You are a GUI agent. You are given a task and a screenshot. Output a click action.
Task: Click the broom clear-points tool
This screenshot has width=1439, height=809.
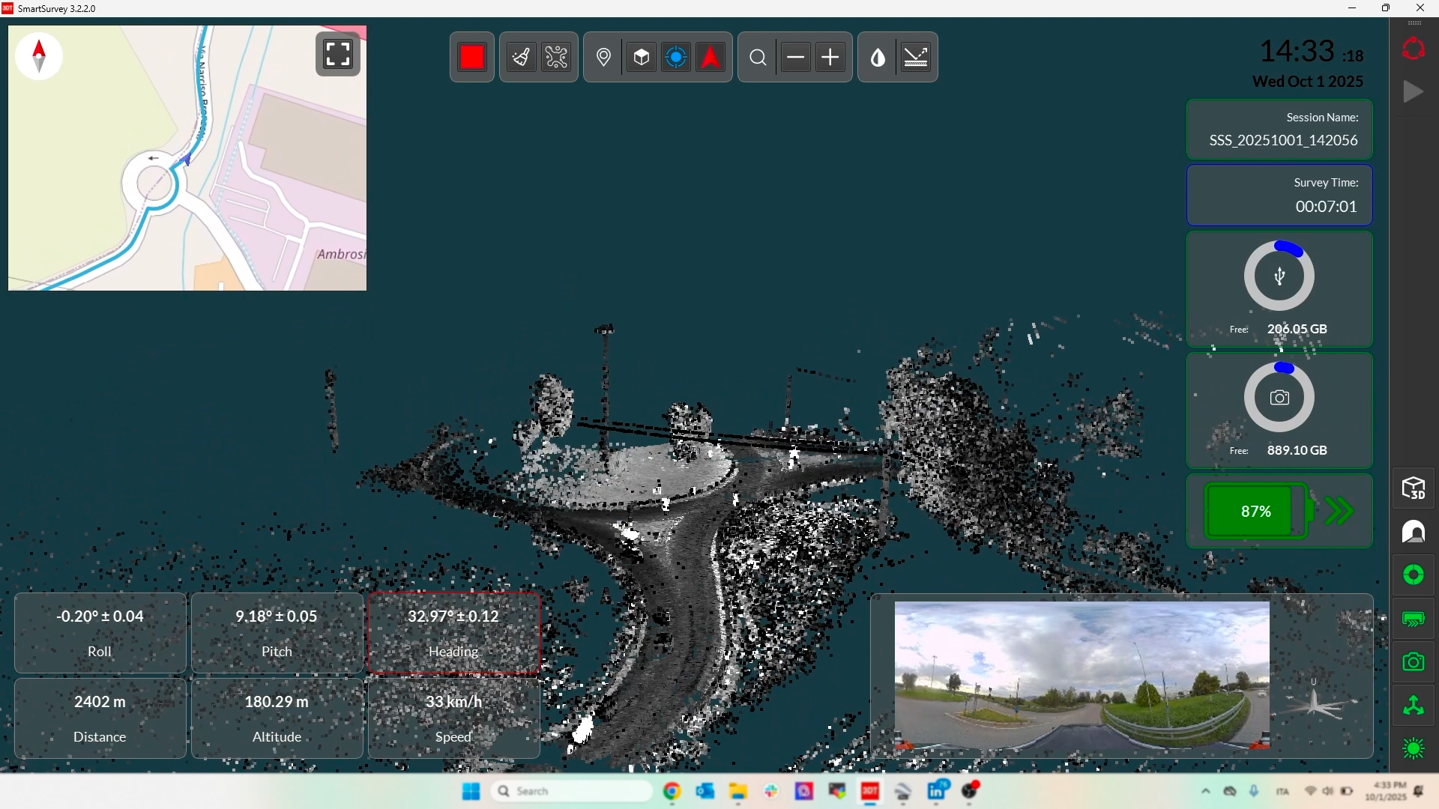point(521,57)
